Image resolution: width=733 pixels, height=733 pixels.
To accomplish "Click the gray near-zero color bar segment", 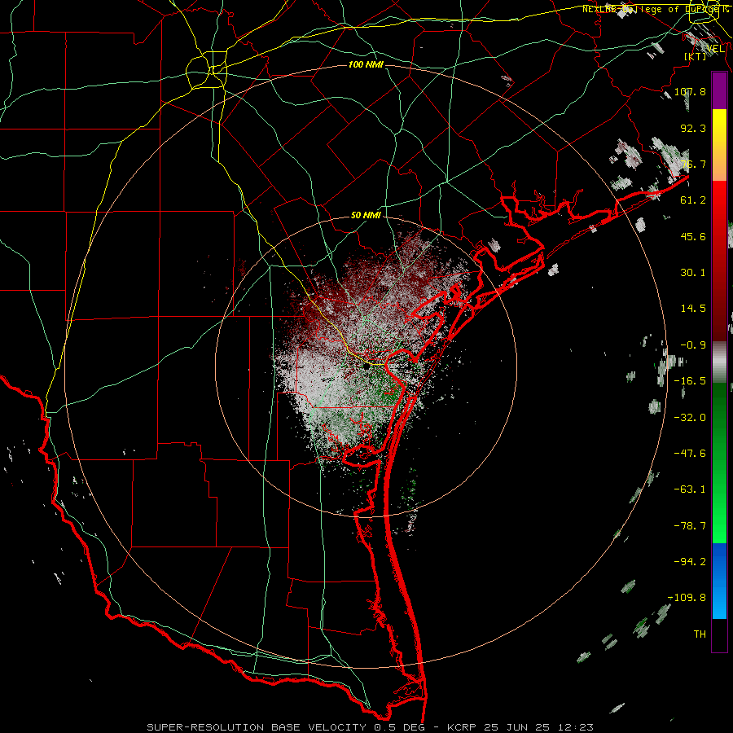I will pos(719,362).
